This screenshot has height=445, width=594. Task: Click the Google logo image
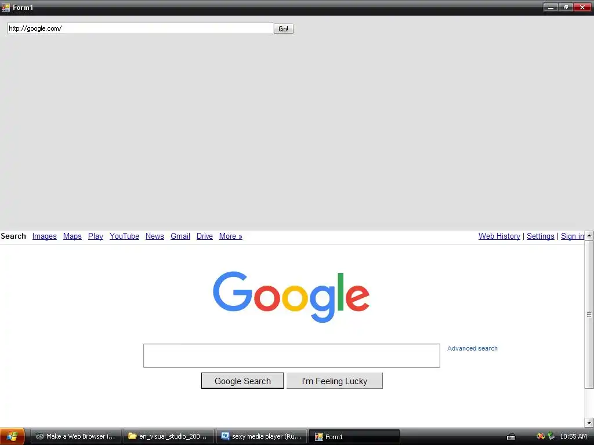coord(291,297)
